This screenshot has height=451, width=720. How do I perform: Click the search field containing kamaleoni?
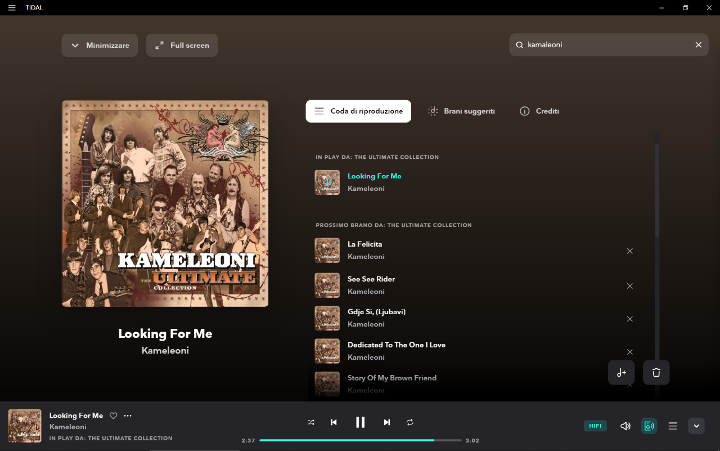[609, 45]
